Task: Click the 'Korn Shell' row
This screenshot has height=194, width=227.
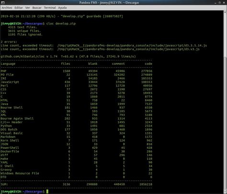Action: (x=76, y=141)
